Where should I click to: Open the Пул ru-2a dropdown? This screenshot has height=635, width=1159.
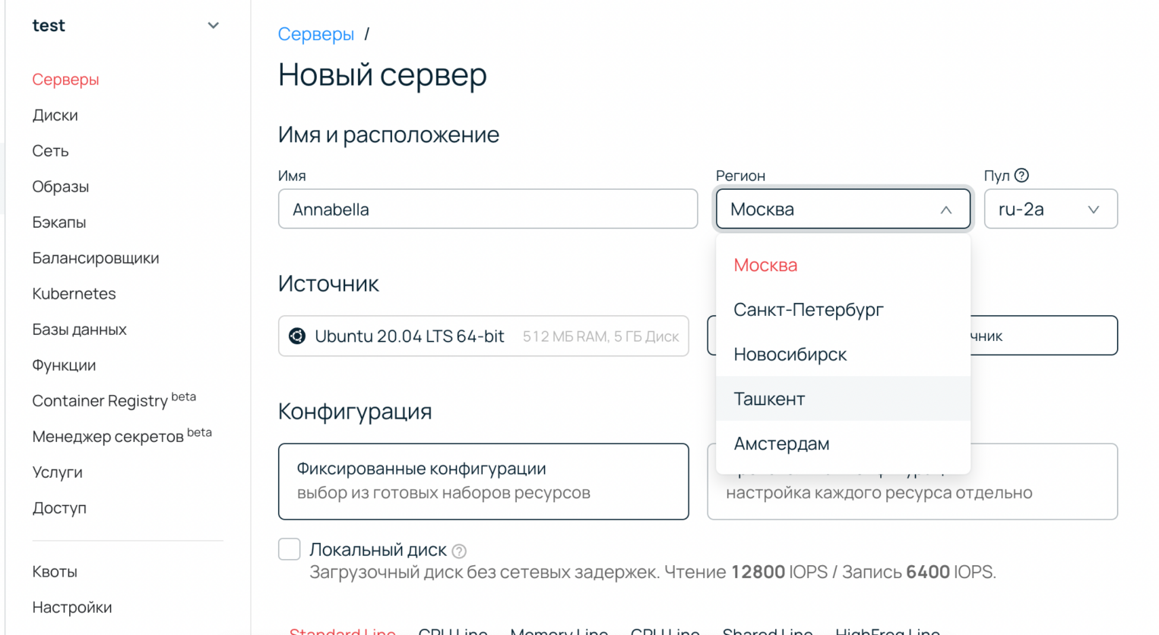1050,209
